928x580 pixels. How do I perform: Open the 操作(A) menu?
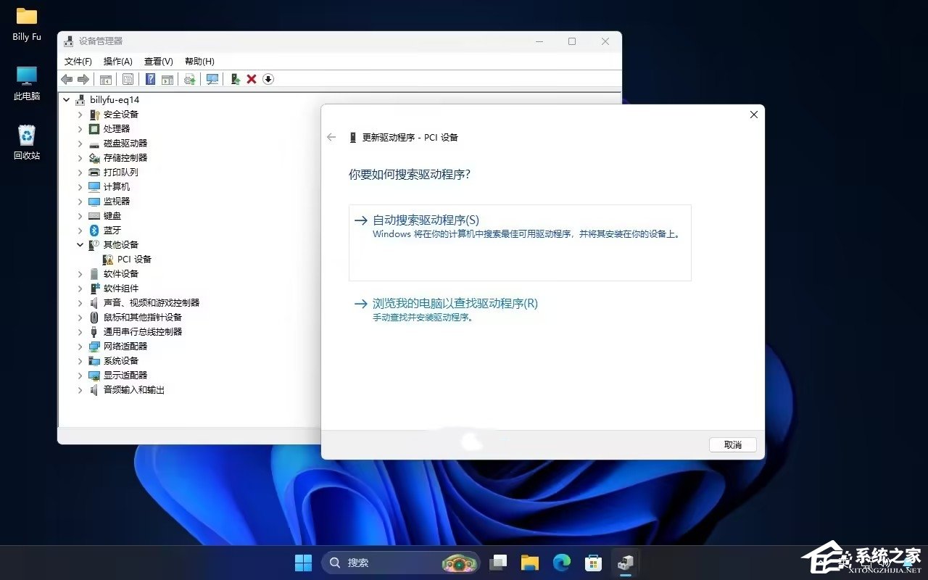tap(118, 62)
